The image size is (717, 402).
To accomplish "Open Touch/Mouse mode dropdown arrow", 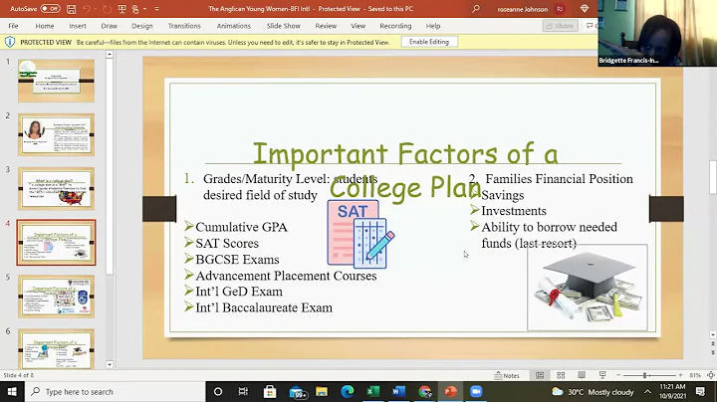I will pyautogui.click(x=144, y=9).
